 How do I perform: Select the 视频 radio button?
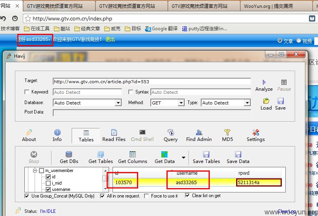pyautogui.click(x=299, y=41)
